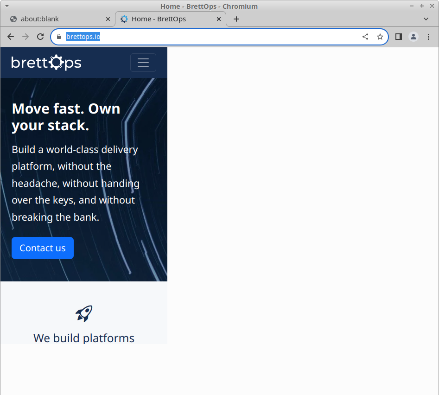This screenshot has height=395, width=439.
Task: Expand the hamburger navigation menu
Action: pos(143,63)
